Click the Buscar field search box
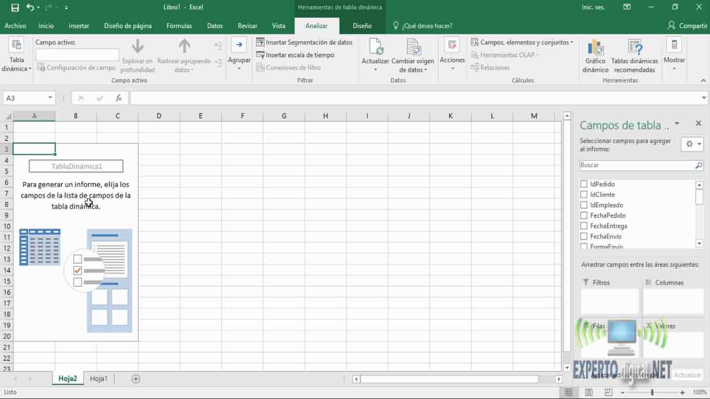The image size is (710, 399). tap(636, 165)
